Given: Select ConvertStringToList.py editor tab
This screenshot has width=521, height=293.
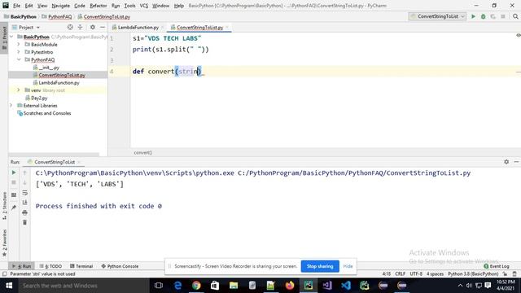Looking at the screenshot, I should 199,27.
